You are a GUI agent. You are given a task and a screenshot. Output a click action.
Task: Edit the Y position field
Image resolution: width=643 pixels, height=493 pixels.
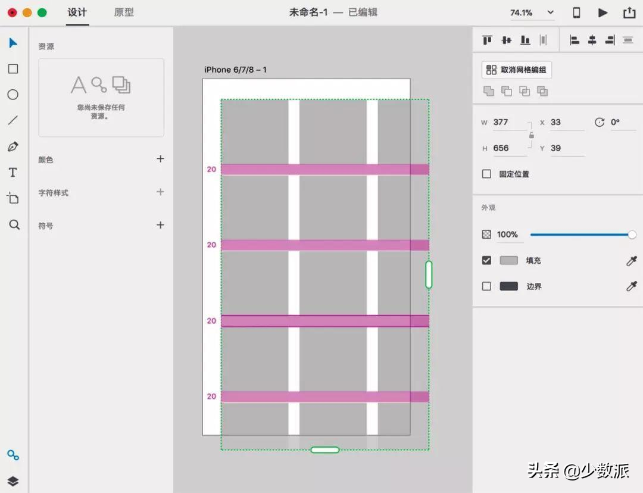(x=567, y=148)
